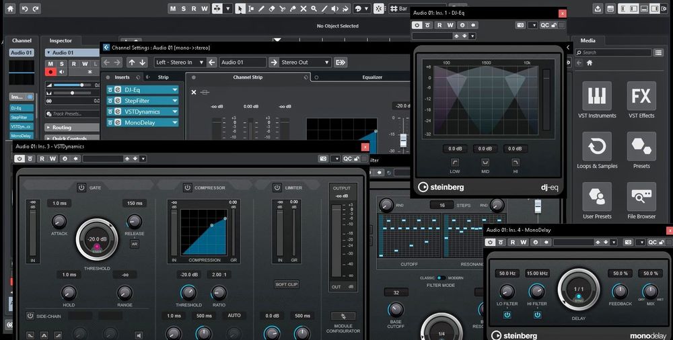
Task: Open Loops & Samples in Media panel
Action: (x=596, y=151)
